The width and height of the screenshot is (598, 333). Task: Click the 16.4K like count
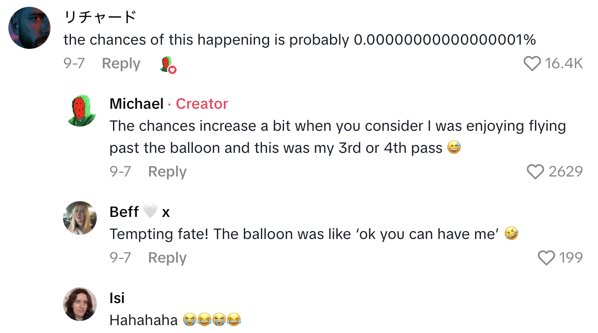click(564, 64)
